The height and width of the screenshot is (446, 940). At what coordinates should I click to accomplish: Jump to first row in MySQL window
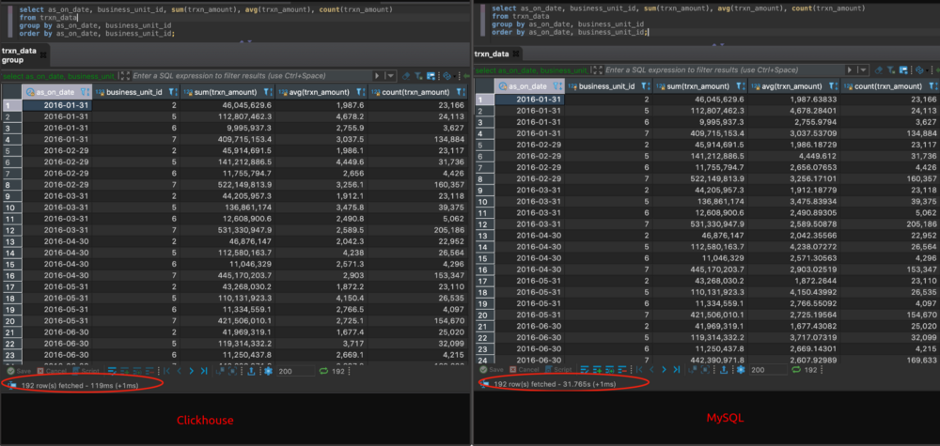point(639,369)
